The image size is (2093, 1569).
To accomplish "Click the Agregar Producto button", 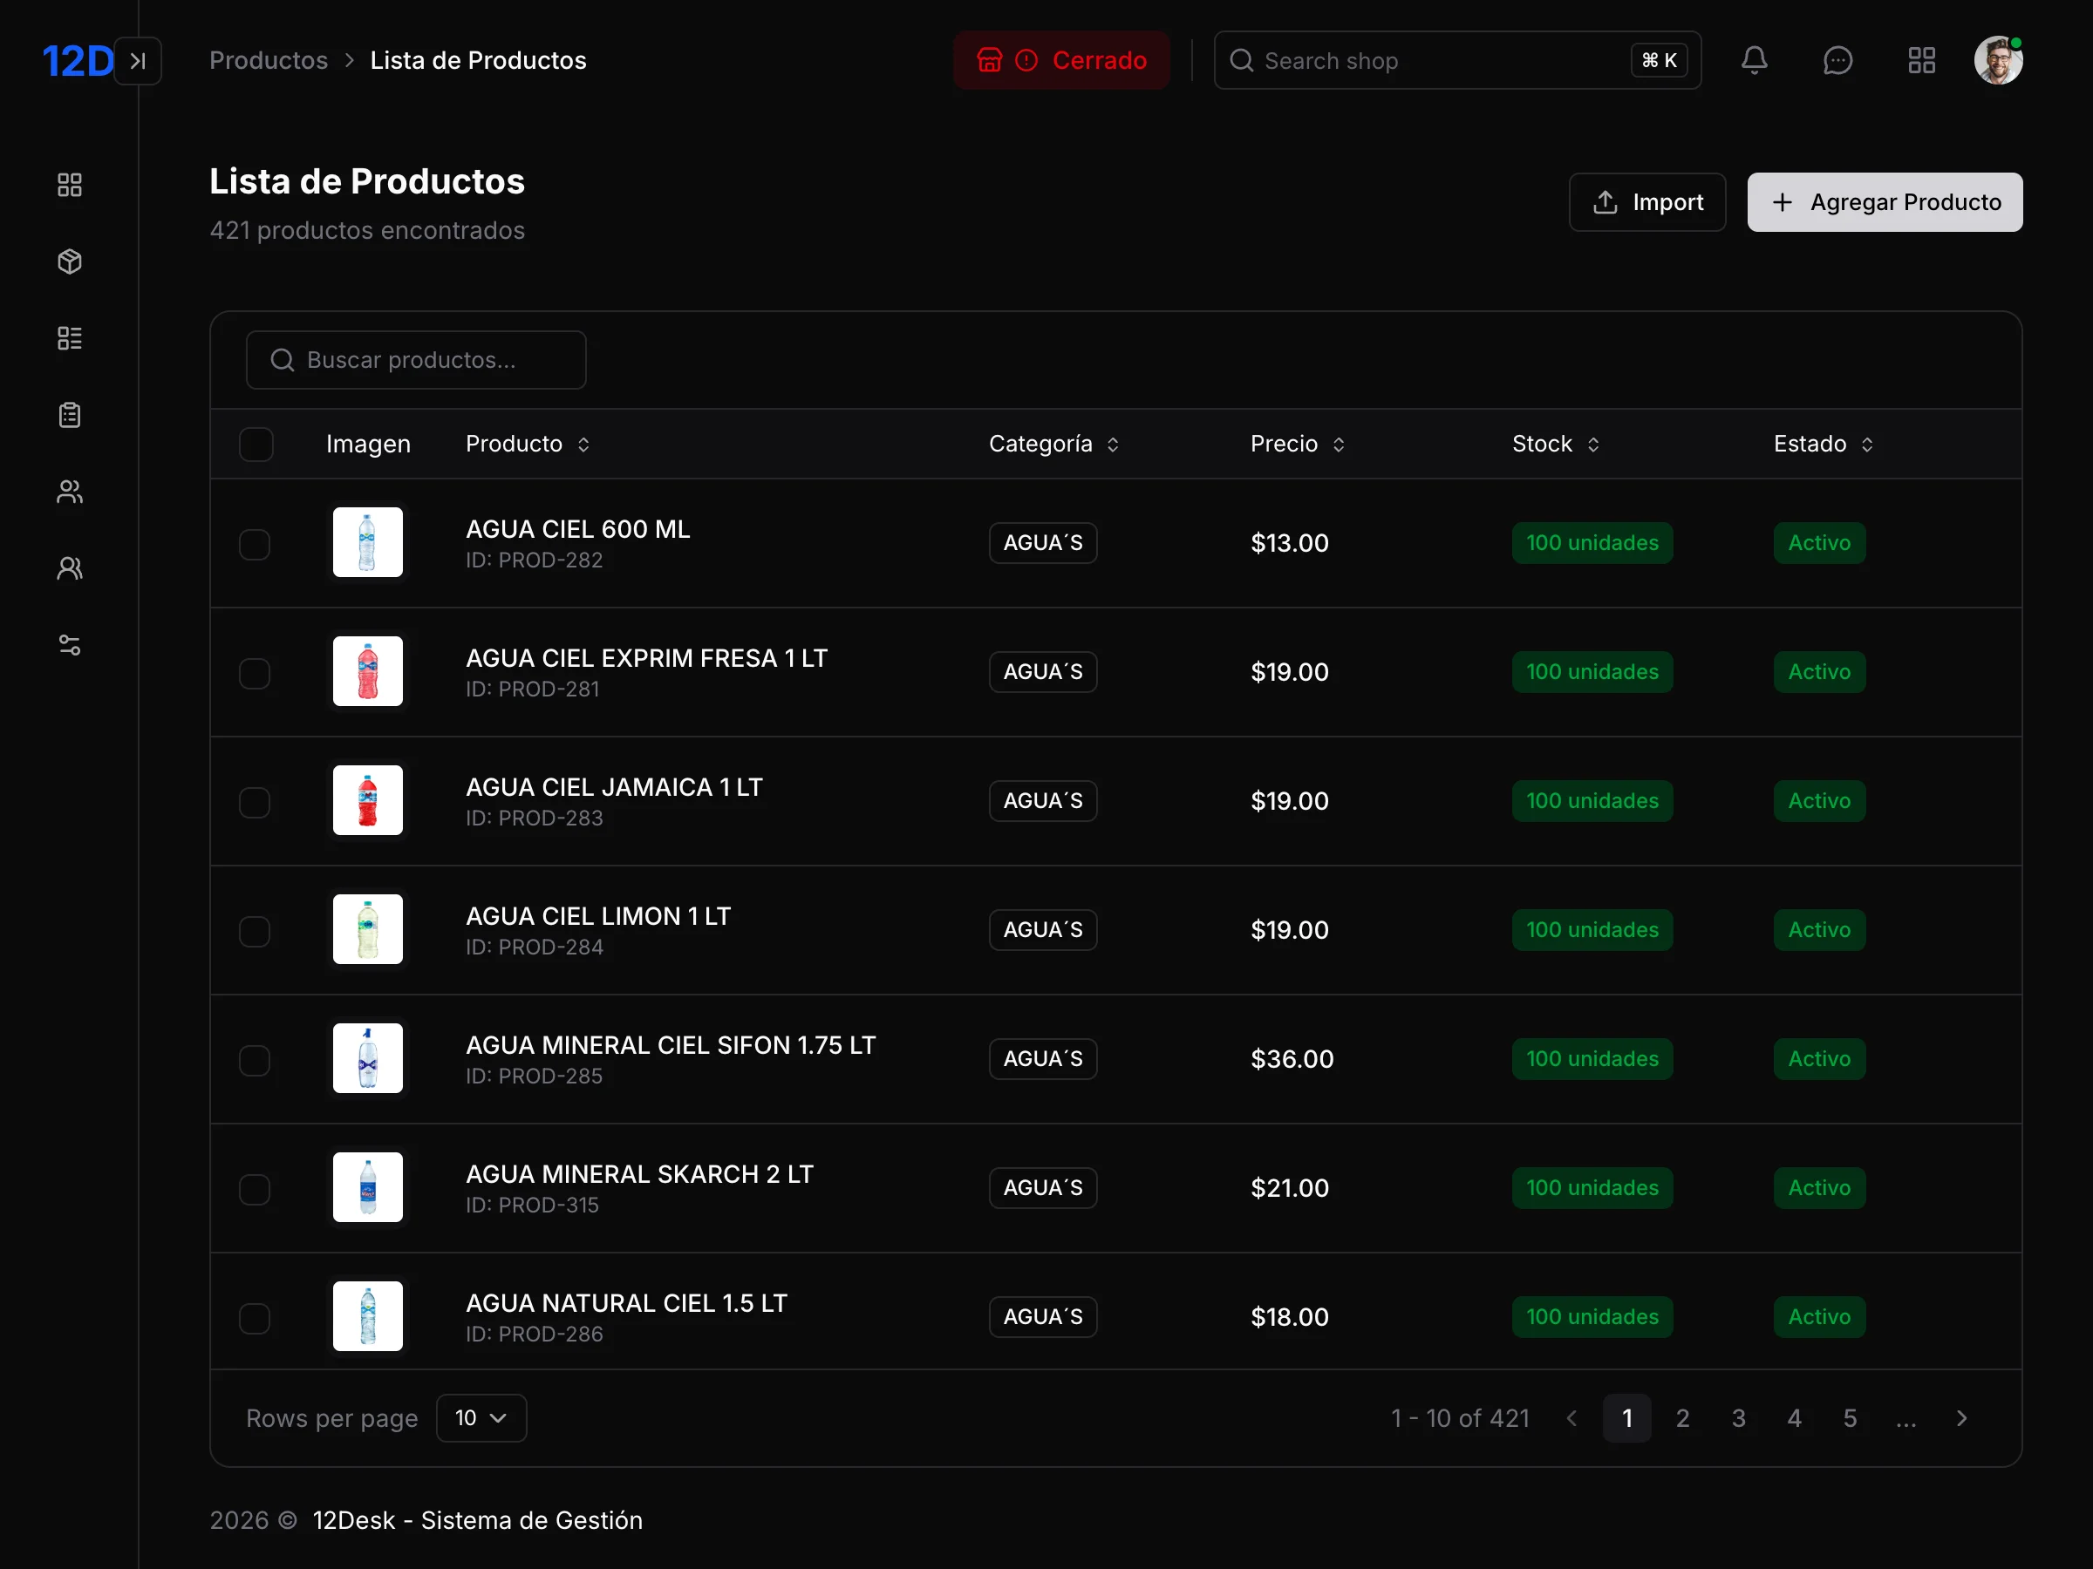I will point(1884,201).
